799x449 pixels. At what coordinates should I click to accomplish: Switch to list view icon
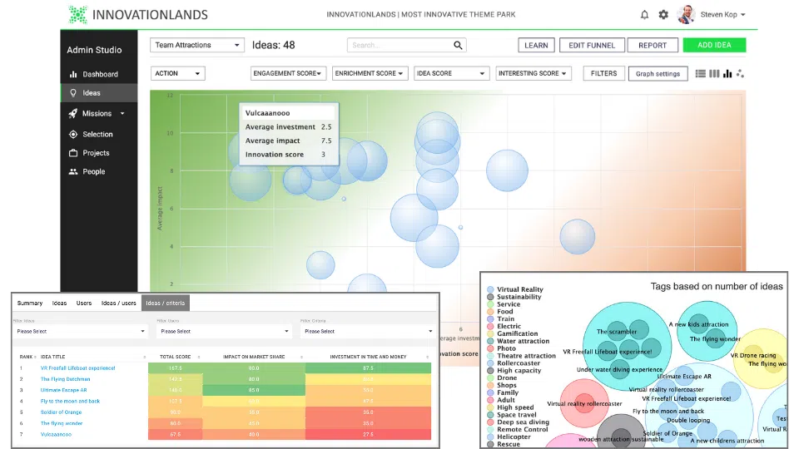pyautogui.click(x=701, y=74)
